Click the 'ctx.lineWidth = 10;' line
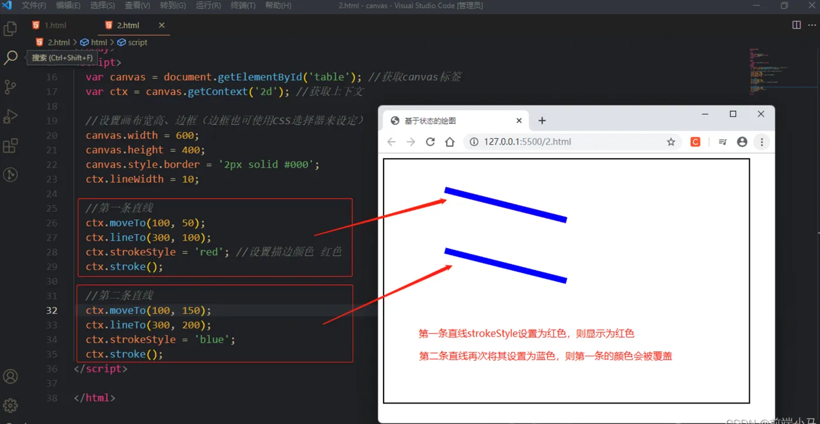 click(142, 179)
